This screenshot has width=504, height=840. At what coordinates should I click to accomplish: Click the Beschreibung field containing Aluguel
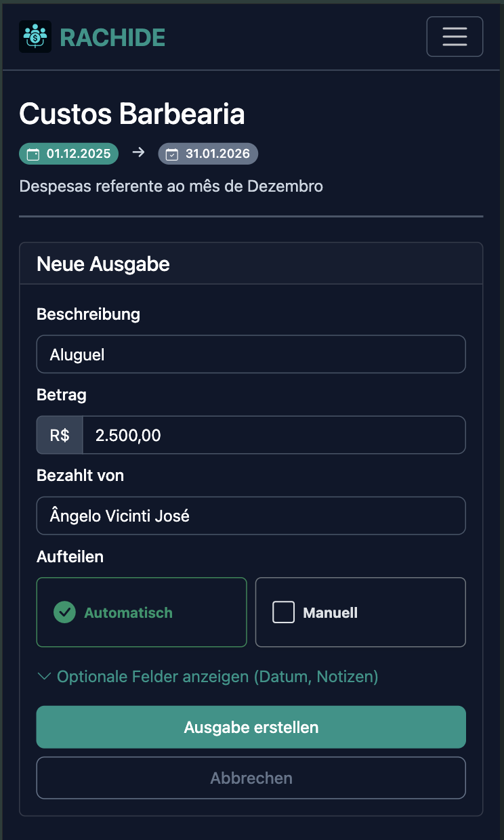pos(251,354)
